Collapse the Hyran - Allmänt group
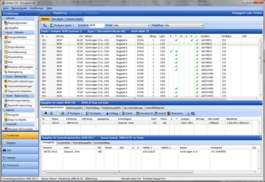 18,32
